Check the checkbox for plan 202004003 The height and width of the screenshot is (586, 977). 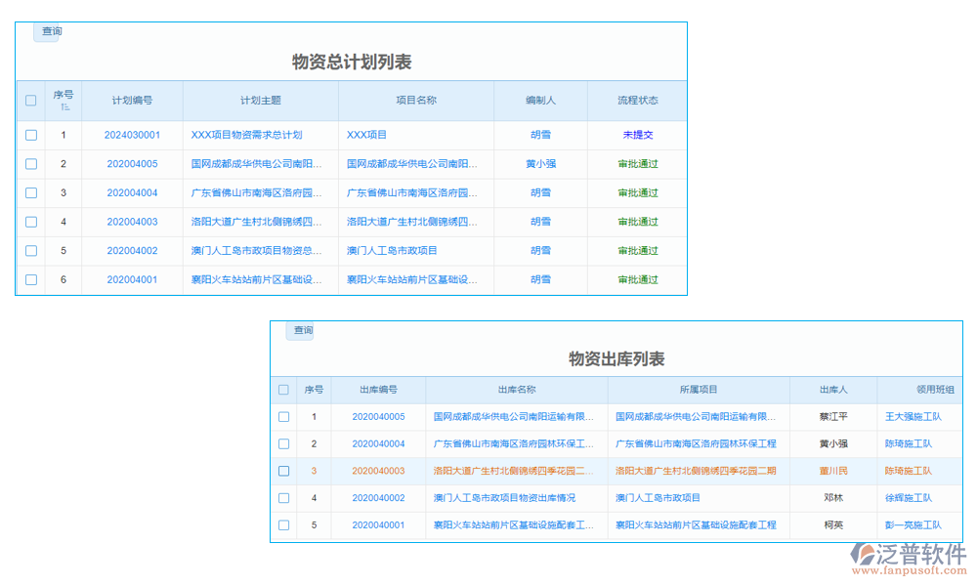click(x=30, y=222)
